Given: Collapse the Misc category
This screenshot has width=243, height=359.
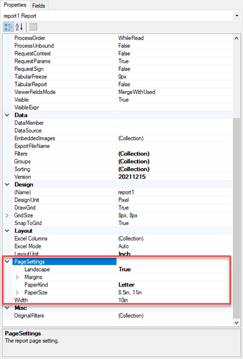Looking at the screenshot, I should pos(7,308).
